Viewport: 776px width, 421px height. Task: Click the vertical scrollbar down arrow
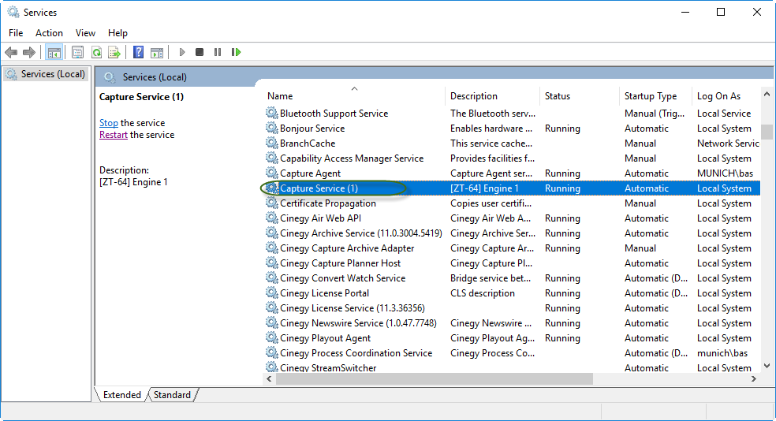tap(767, 366)
